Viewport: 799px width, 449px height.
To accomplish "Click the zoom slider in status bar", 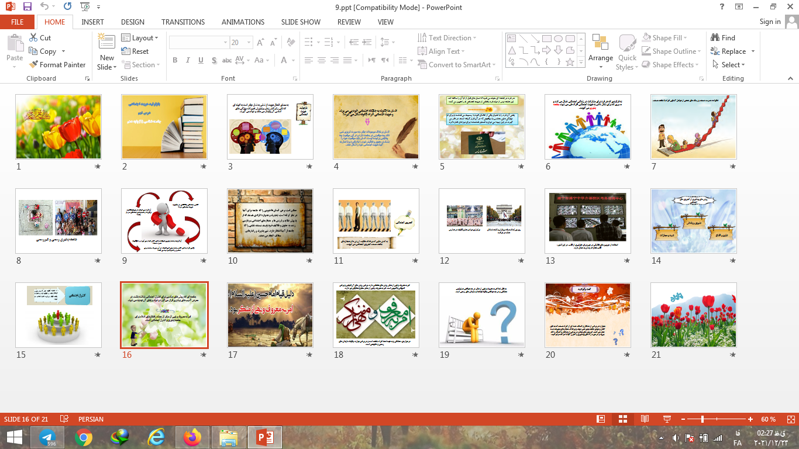I will [x=702, y=419].
